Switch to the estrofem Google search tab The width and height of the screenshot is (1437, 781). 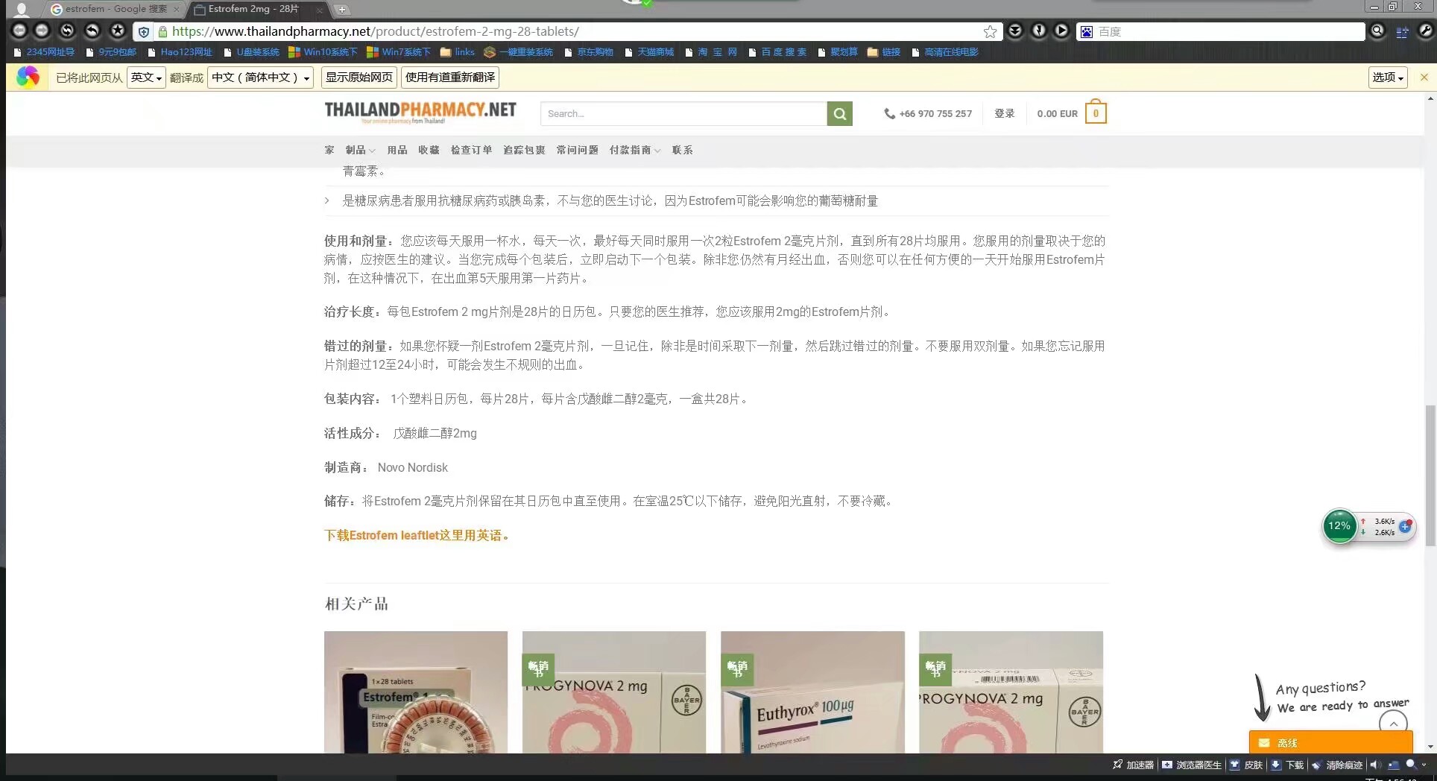tap(115, 9)
